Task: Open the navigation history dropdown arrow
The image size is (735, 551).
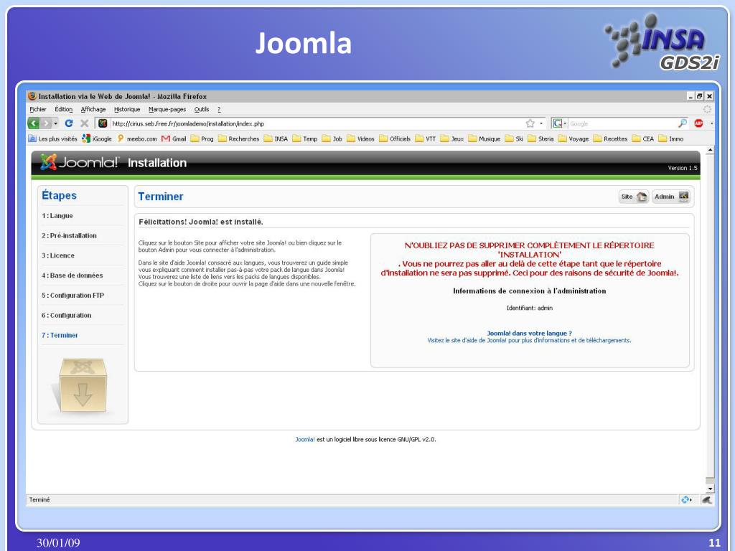Action: (x=56, y=123)
